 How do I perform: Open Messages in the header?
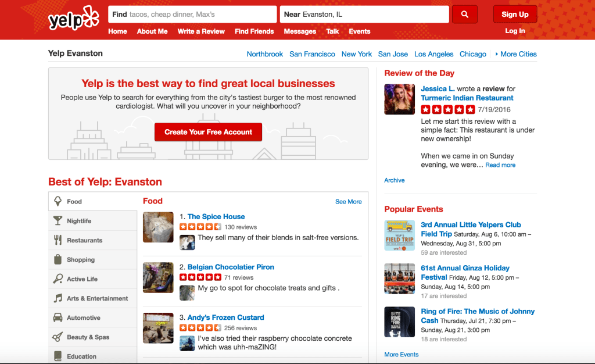(x=300, y=31)
